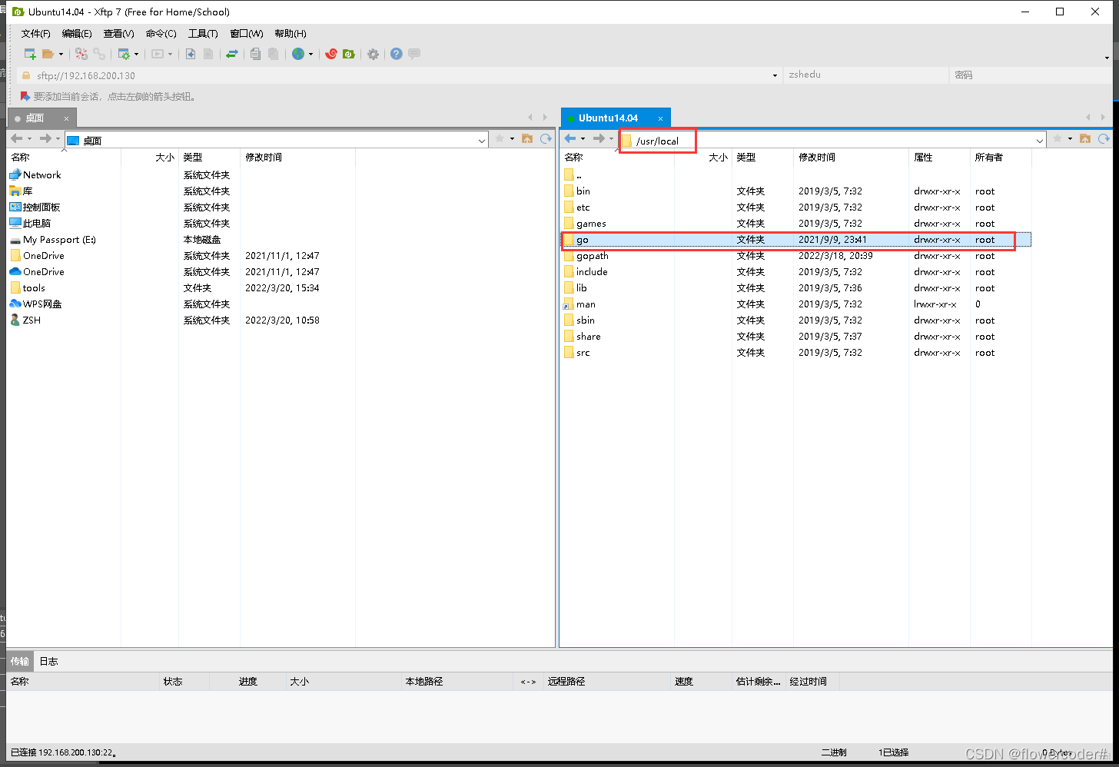Close the 桌面 local tab
Image resolution: width=1119 pixels, height=767 pixels.
tap(66, 118)
